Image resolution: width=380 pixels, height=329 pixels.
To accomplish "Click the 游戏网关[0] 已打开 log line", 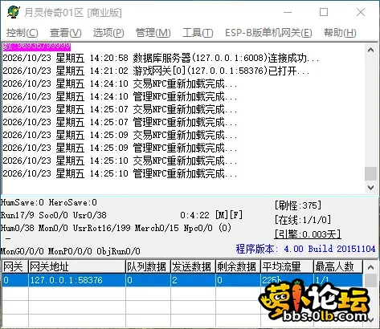I will pos(156,71).
